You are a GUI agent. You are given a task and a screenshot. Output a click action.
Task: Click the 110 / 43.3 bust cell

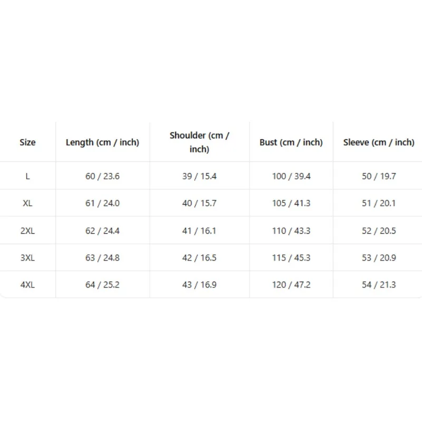[291, 231]
